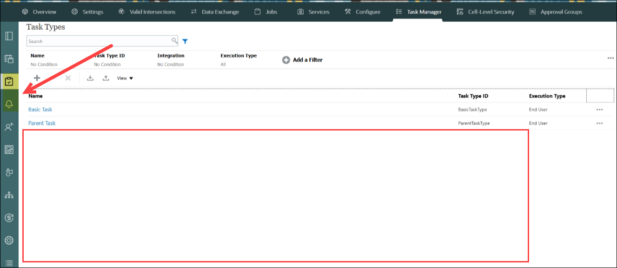Open the Valid Intersections tab
This screenshot has width=617, height=268.
pos(147,12)
